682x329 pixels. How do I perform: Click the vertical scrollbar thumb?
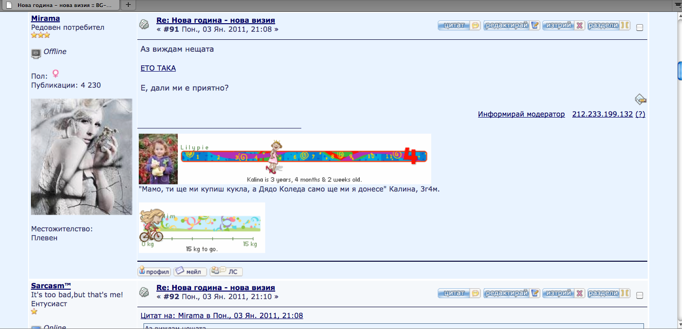pyautogui.click(x=679, y=71)
